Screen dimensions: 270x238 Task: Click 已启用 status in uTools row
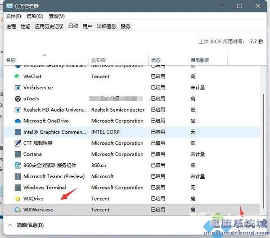158,99
